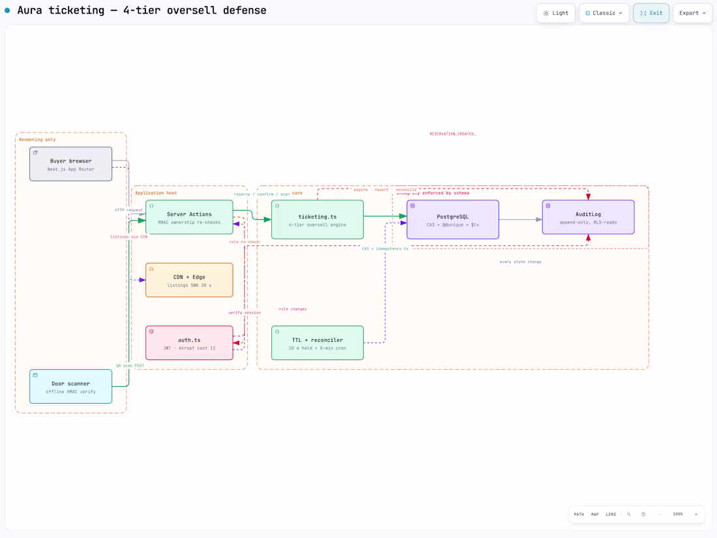Click the AuditLog database icon
Image resolution: width=717 pixels, height=538 pixels.
(548, 206)
